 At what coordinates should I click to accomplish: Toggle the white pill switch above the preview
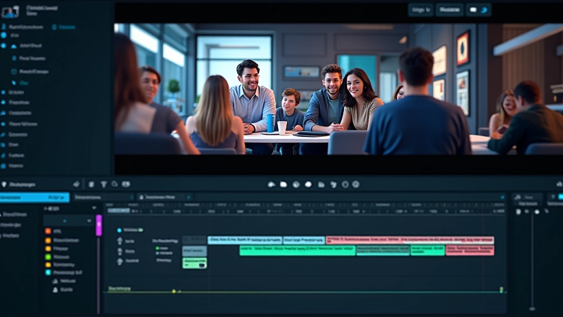pos(473,10)
